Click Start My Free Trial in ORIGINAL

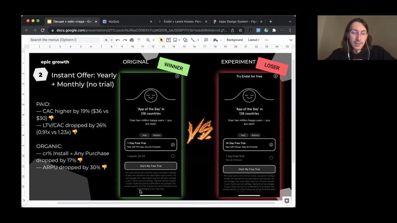coord(151,166)
